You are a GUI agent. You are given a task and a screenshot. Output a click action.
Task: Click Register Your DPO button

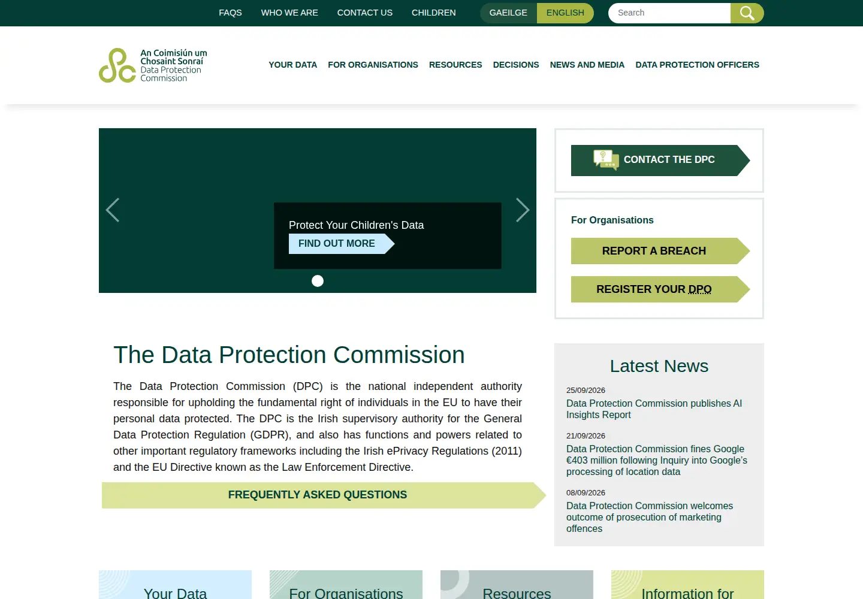pos(660,289)
